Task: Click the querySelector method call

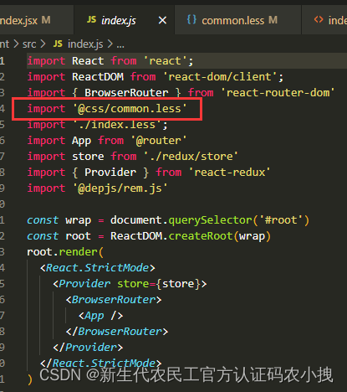Action: point(211,220)
